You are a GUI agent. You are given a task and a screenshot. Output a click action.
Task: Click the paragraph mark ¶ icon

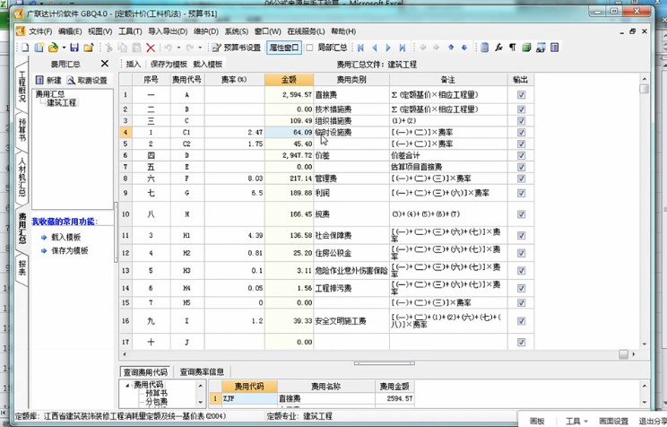click(x=513, y=48)
